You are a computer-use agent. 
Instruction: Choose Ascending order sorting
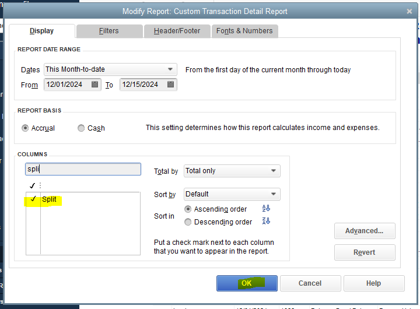pyautogui.click(x=188, y=209)
